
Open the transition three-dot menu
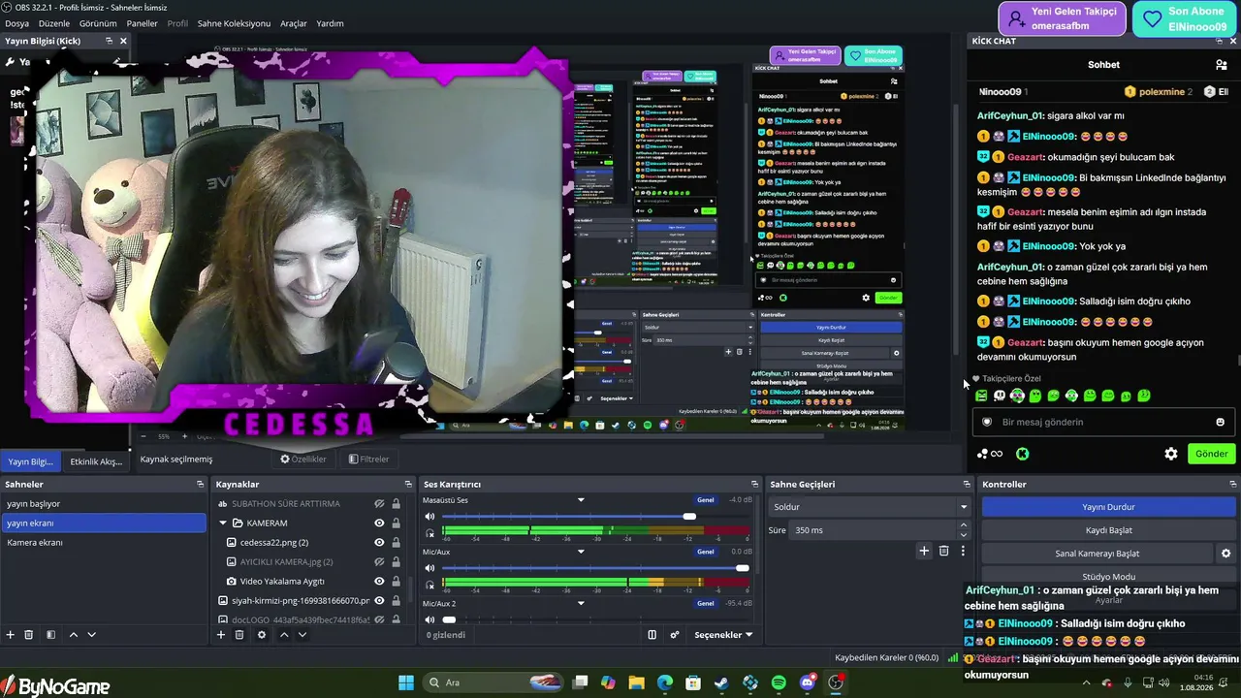coord(963,551)
